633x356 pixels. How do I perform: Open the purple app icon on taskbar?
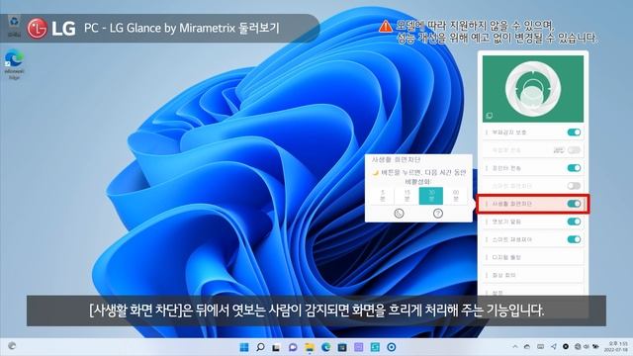pos(358,347)
